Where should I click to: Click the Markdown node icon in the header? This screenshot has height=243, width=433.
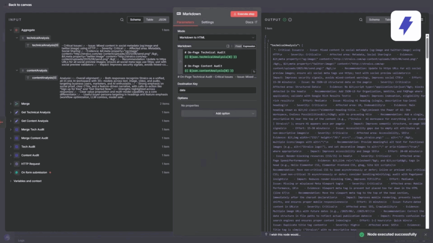coord(178,14)
